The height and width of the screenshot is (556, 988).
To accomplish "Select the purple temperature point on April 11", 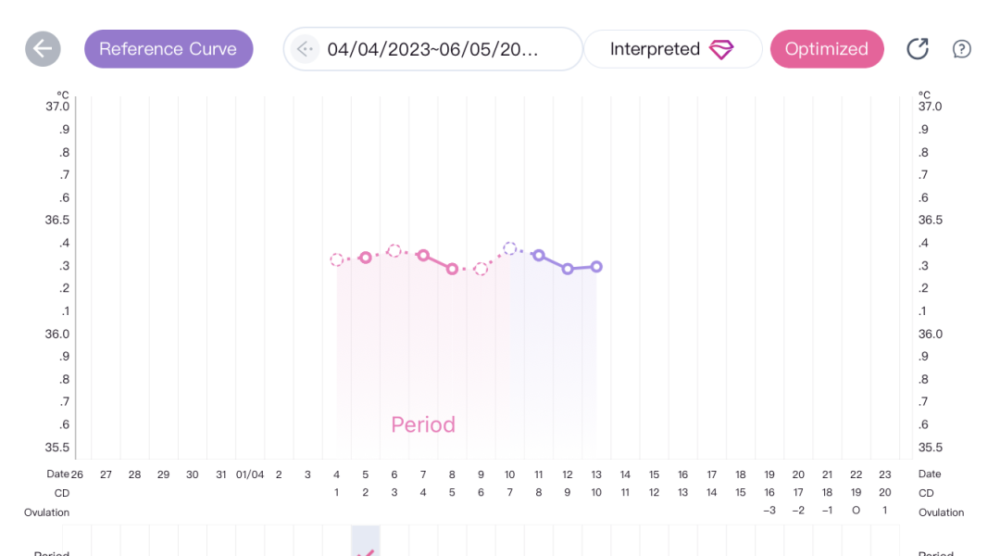I will (x=539, y=255).
